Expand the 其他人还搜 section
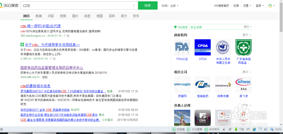The width and height of the screenshot is (283, 134). pyautogui.click(x=247, y=105)
